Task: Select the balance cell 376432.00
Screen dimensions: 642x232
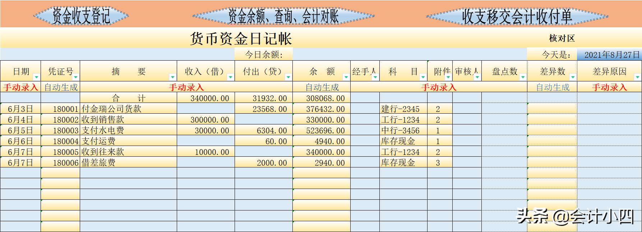Action: click(322, 109)
